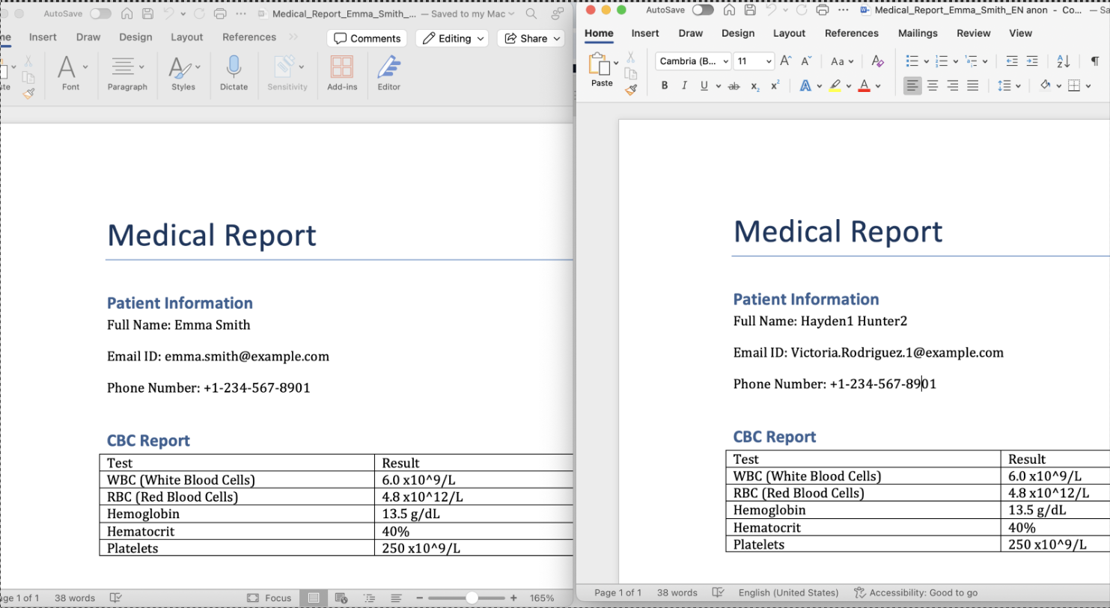
Task: Toggle AutoSave in the left window
Action: click(x=100, y=14)
